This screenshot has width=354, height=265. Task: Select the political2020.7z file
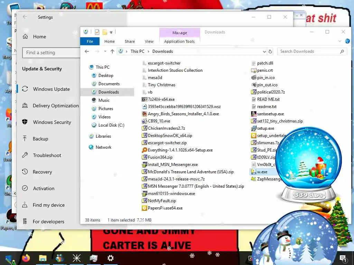point(271,92)
